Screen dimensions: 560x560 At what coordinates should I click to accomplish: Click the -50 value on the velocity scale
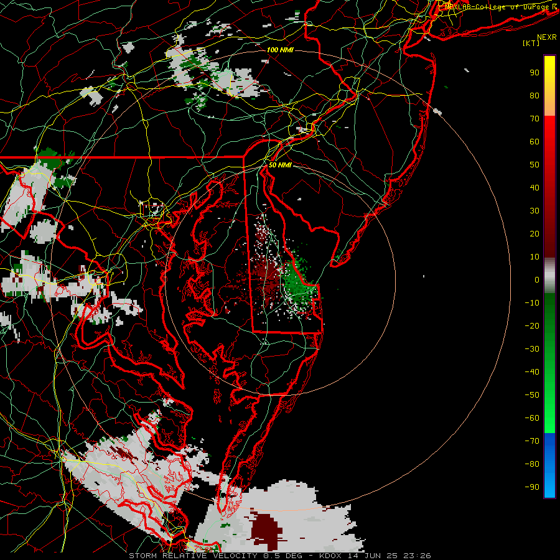click(532, 395)
